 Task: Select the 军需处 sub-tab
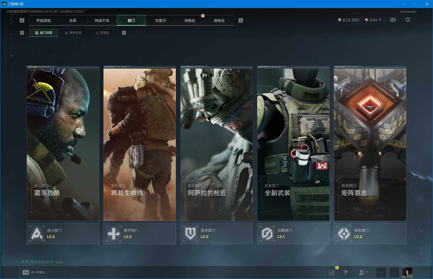pyautogui.click(x=102, y=33)
